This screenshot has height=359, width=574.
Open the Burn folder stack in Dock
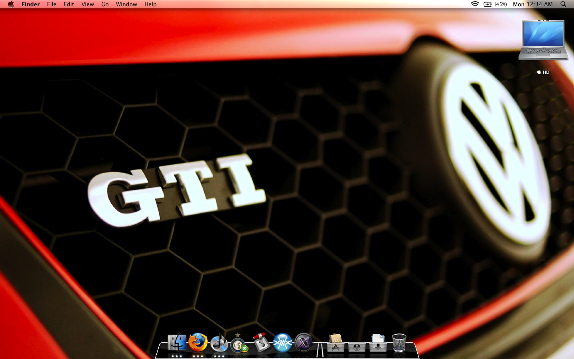coord(357,346)
